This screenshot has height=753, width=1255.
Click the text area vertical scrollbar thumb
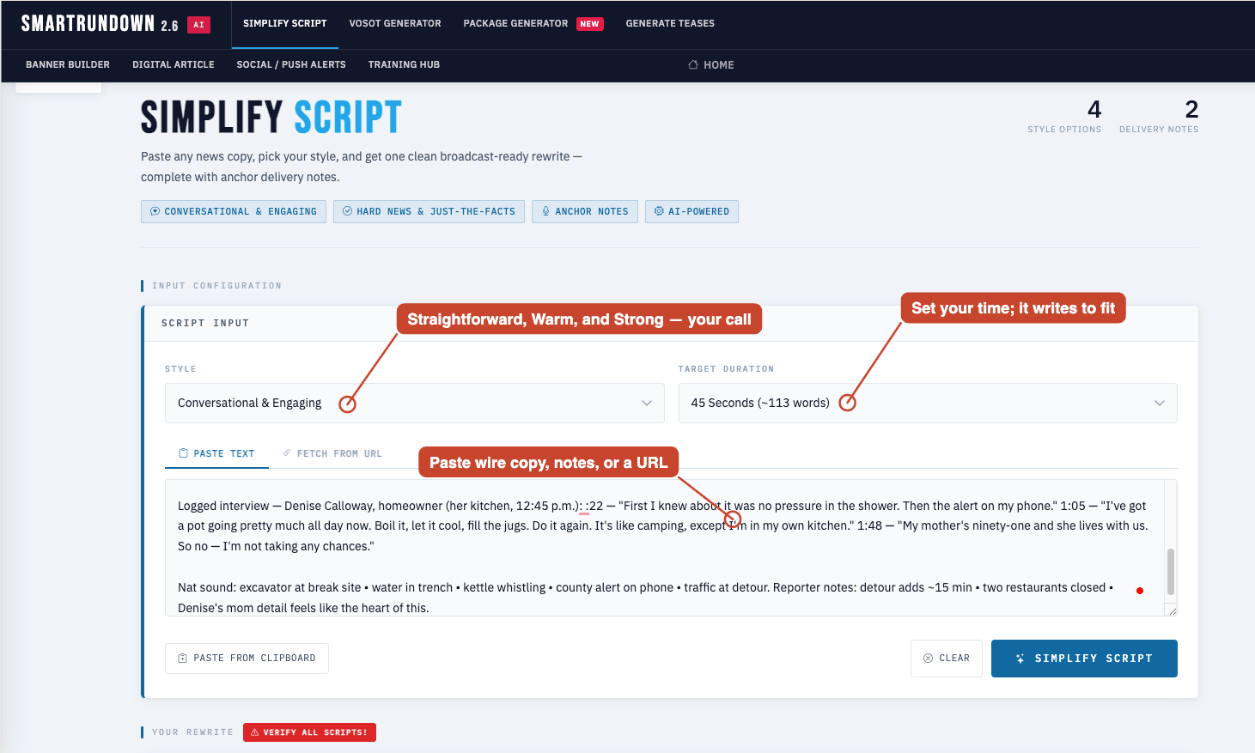tap(1170, 572)
